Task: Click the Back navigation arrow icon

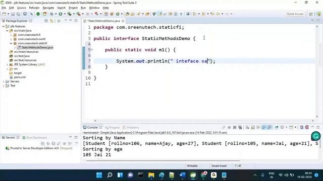Action: tap(218, 14)
